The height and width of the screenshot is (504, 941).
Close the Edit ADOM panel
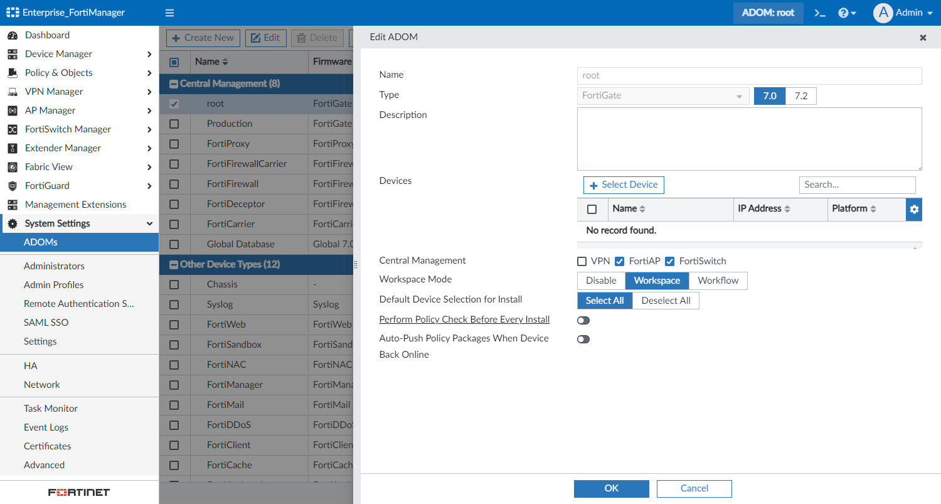(x=923, y=38)
